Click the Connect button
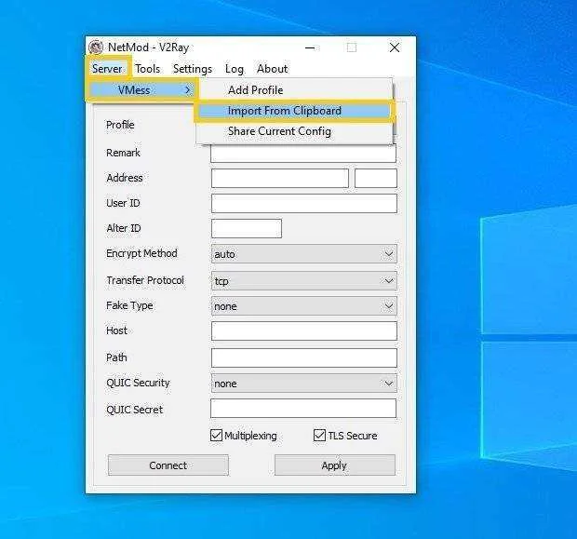Viewport: 577px width, 539px height. click(x=168, y=465)
